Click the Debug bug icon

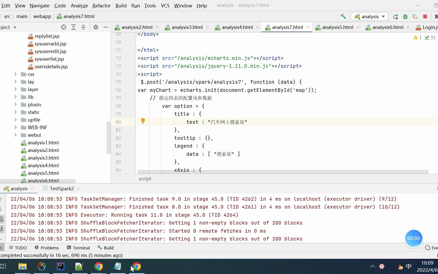pyautogui.click(x=405, y=17)
